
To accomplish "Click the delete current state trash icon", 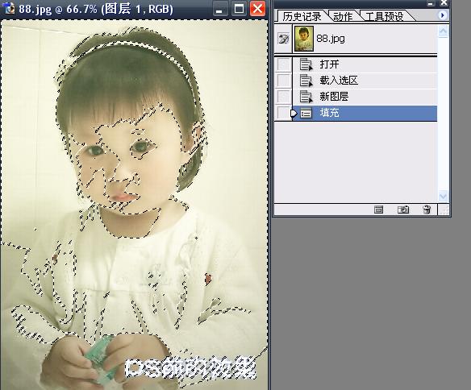I will point(427,210).
